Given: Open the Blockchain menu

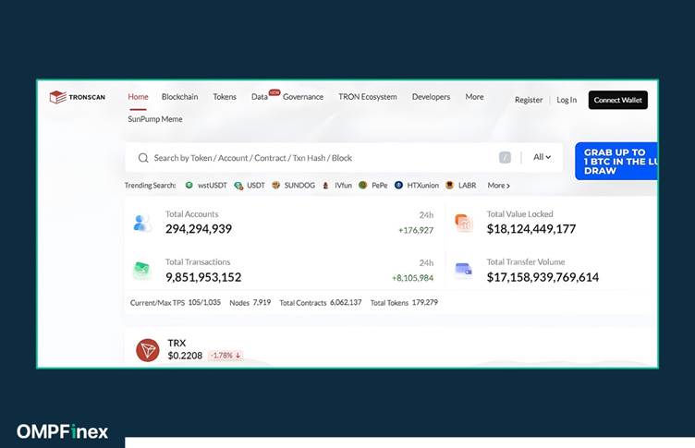Looking at the screenshot, I should (179, 97).
